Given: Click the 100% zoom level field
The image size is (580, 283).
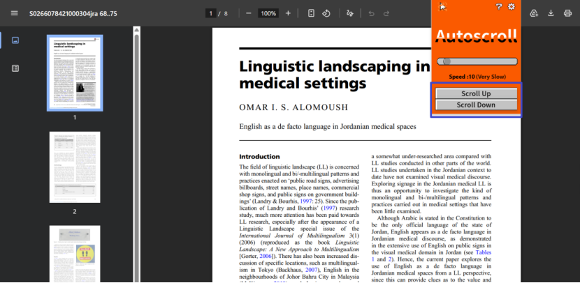Looking at the screenshot, I should [x=268, y=14].
